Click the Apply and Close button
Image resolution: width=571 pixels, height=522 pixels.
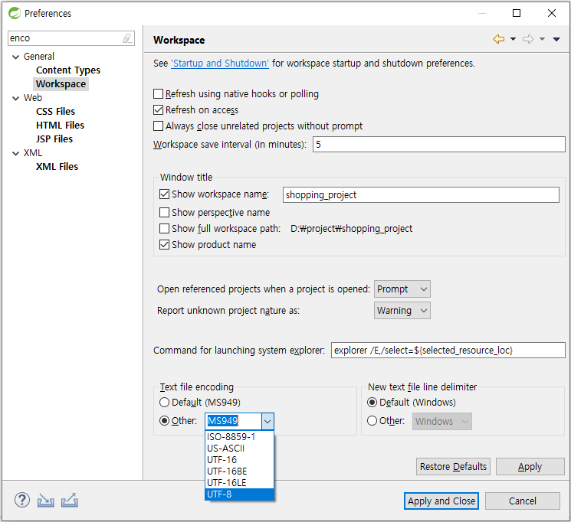click(441, 501)
